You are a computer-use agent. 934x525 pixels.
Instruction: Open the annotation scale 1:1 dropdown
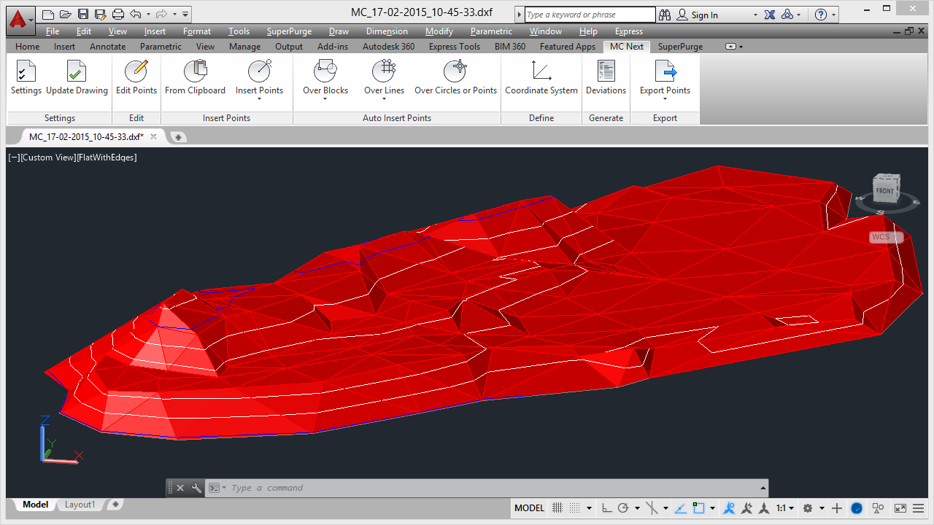pos(784,508)
